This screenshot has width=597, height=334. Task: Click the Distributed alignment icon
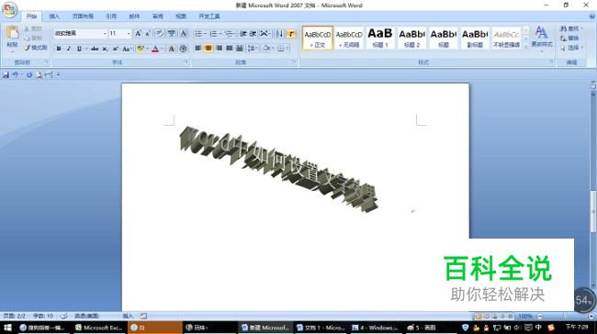coord(240,48)
